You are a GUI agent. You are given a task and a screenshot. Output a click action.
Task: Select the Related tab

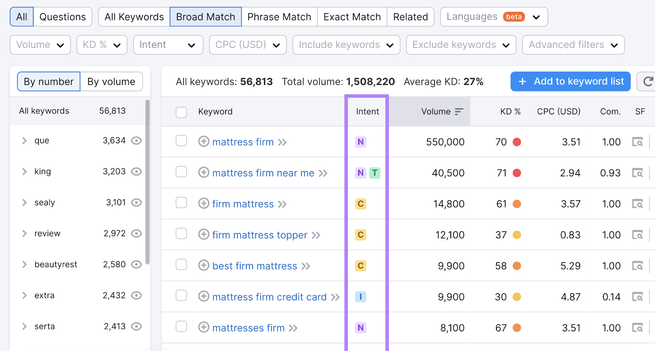coord(411,17)
